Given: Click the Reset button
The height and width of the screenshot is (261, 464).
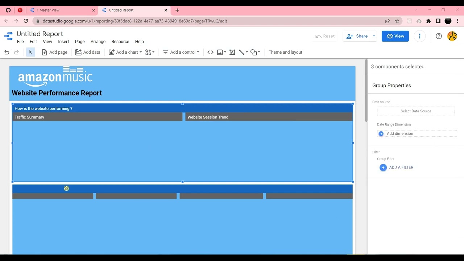Looking at the screenshot, I should click(325, 36).
